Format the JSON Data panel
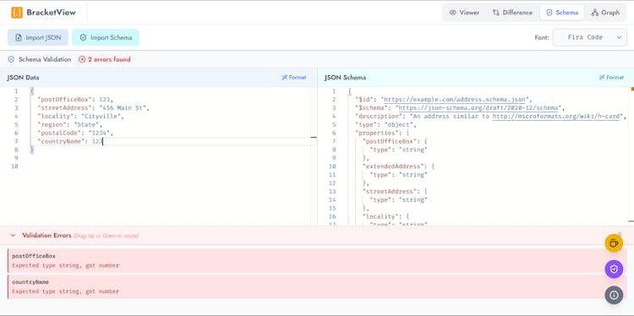This screenshot has height=316, width=634. [x=294, y=77]
